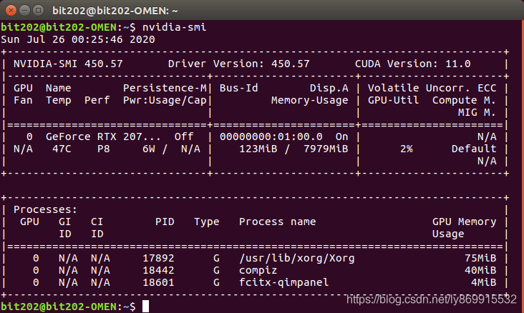
Task: Click bus id 00000000:01:00.0
Action: click(271, 136)
